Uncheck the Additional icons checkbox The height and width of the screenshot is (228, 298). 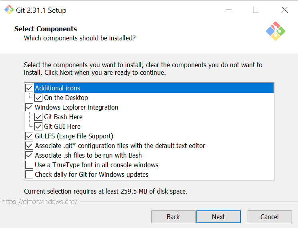click(29, 88)
